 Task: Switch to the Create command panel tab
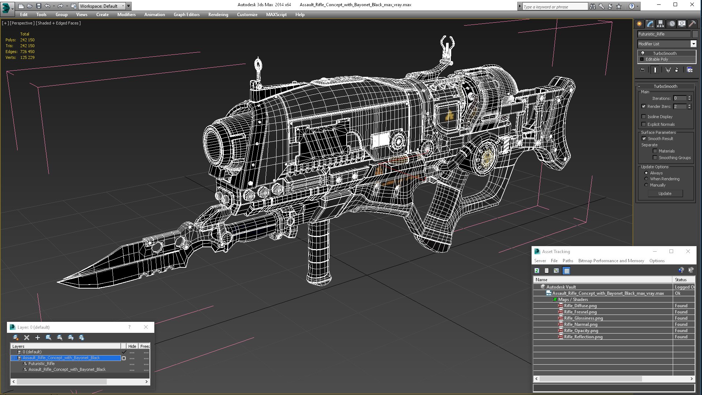tap(639, 24)
